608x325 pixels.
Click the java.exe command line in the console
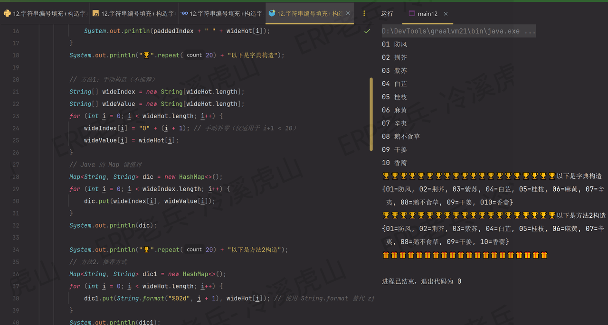pyautogui.click(x=459, y=30)
